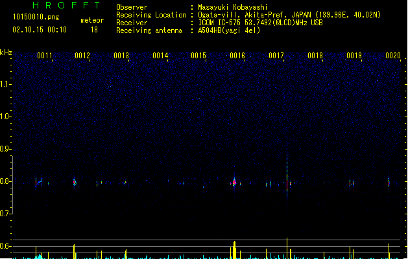Screen dimensions: 408x259
Task: Select the ICOM IC-575 receiver value
Action: point(261,23)
